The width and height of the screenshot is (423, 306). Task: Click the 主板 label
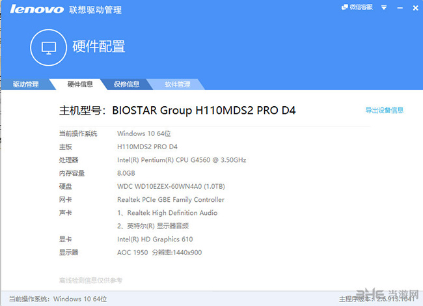click(x=65, y=146)
